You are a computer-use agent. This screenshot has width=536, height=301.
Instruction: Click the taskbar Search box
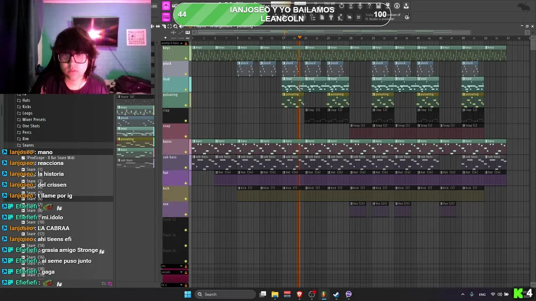[x=224, y=294]
